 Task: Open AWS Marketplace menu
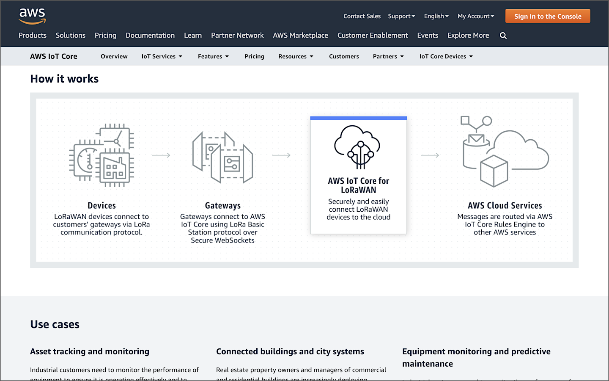[x=300, y=36]
